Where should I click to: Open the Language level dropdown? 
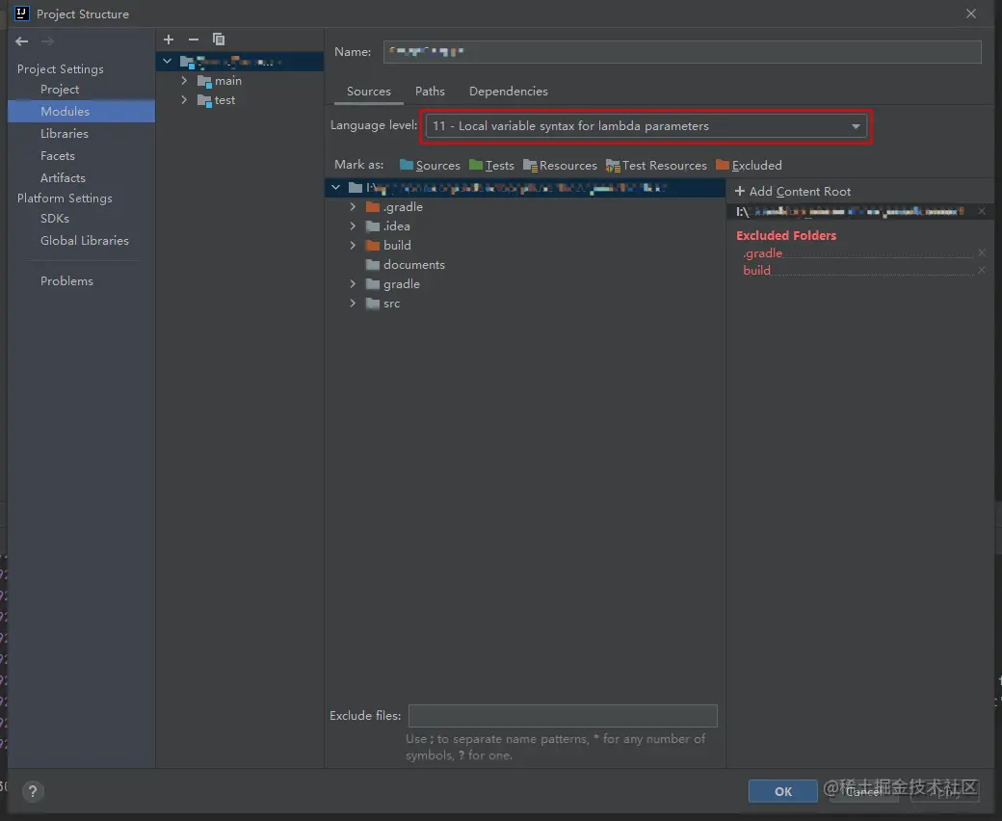point(646,126)
